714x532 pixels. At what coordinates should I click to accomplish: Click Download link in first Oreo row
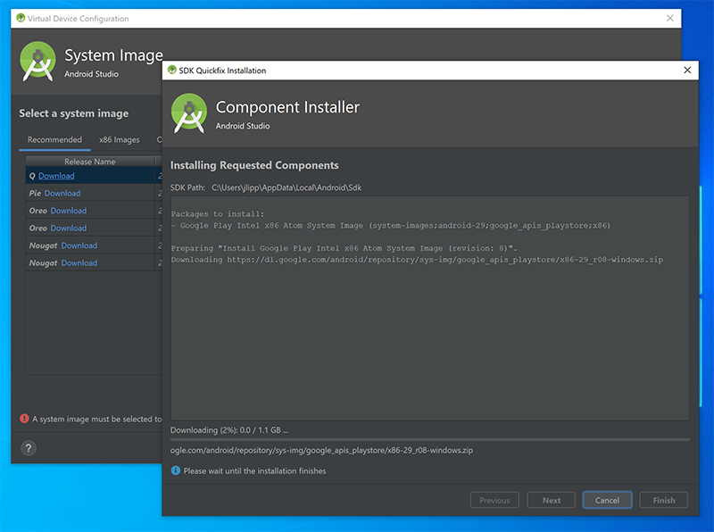69,211
